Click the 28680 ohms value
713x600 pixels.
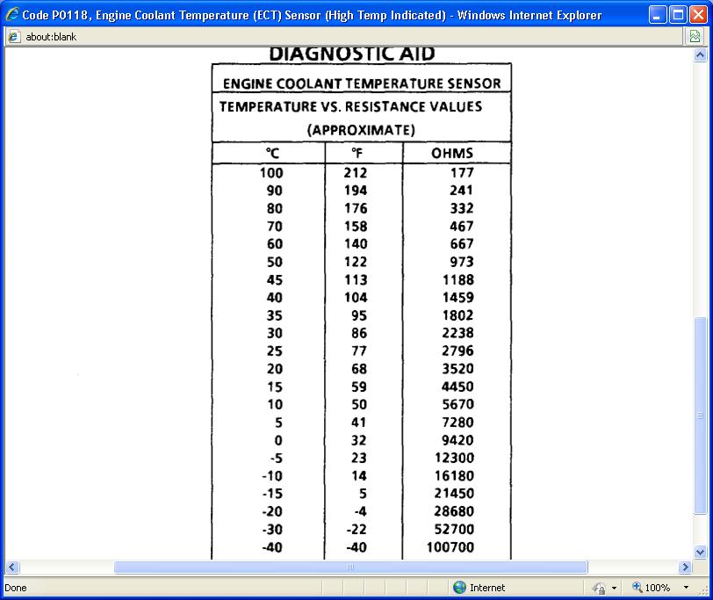pos(454,511)
